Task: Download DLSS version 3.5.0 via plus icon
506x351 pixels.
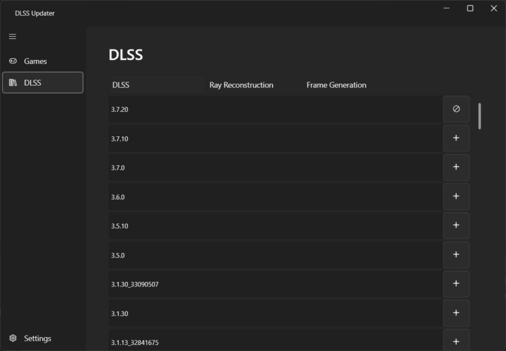Action: click(x=456, y=255)
